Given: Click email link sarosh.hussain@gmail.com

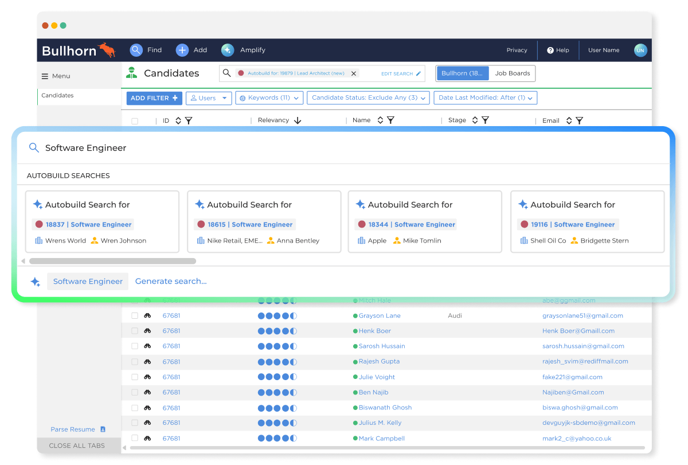Looking at the screenshot, I should (x=583, y=346).
